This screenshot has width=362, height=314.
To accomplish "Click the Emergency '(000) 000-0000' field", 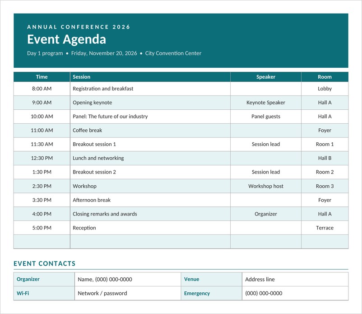I will tap(295, 293).
